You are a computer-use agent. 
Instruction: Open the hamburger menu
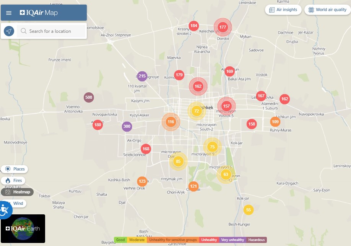click(x=9, y=13)
